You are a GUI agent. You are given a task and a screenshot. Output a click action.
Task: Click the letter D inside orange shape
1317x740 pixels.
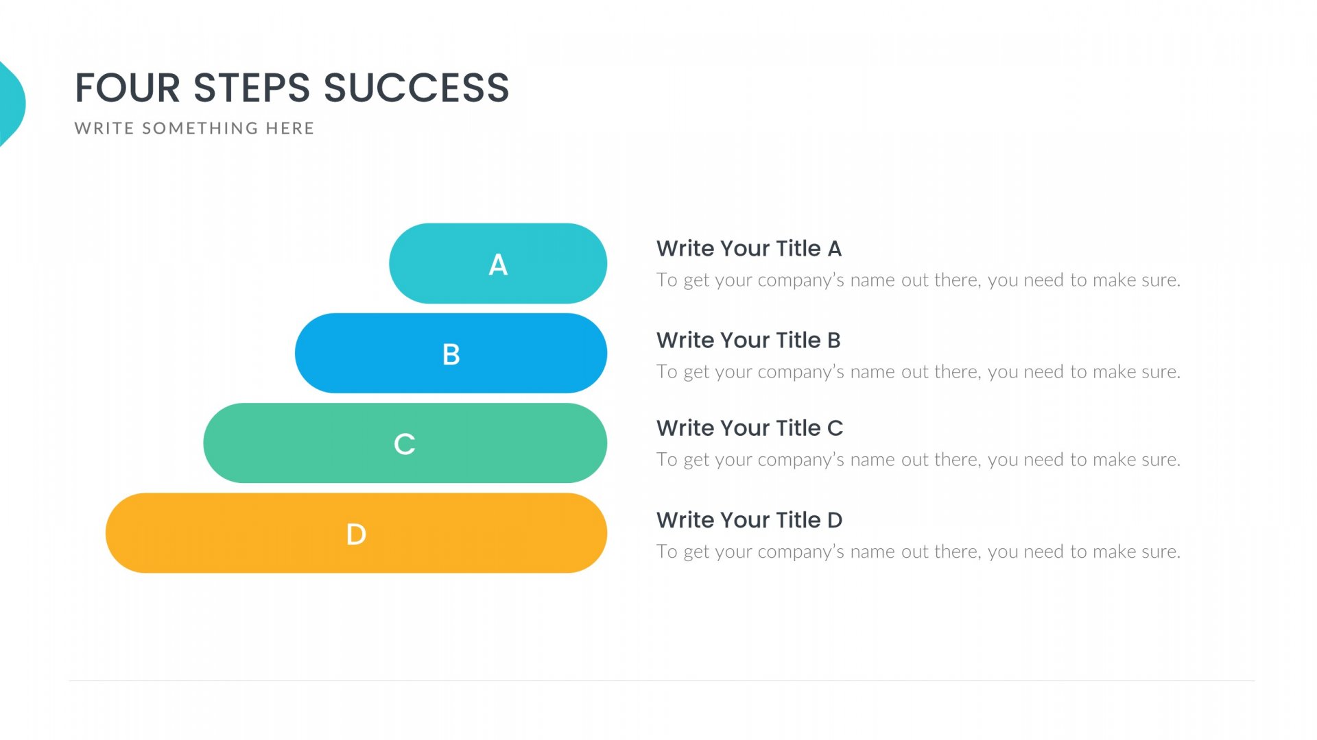tap(356, 534)
